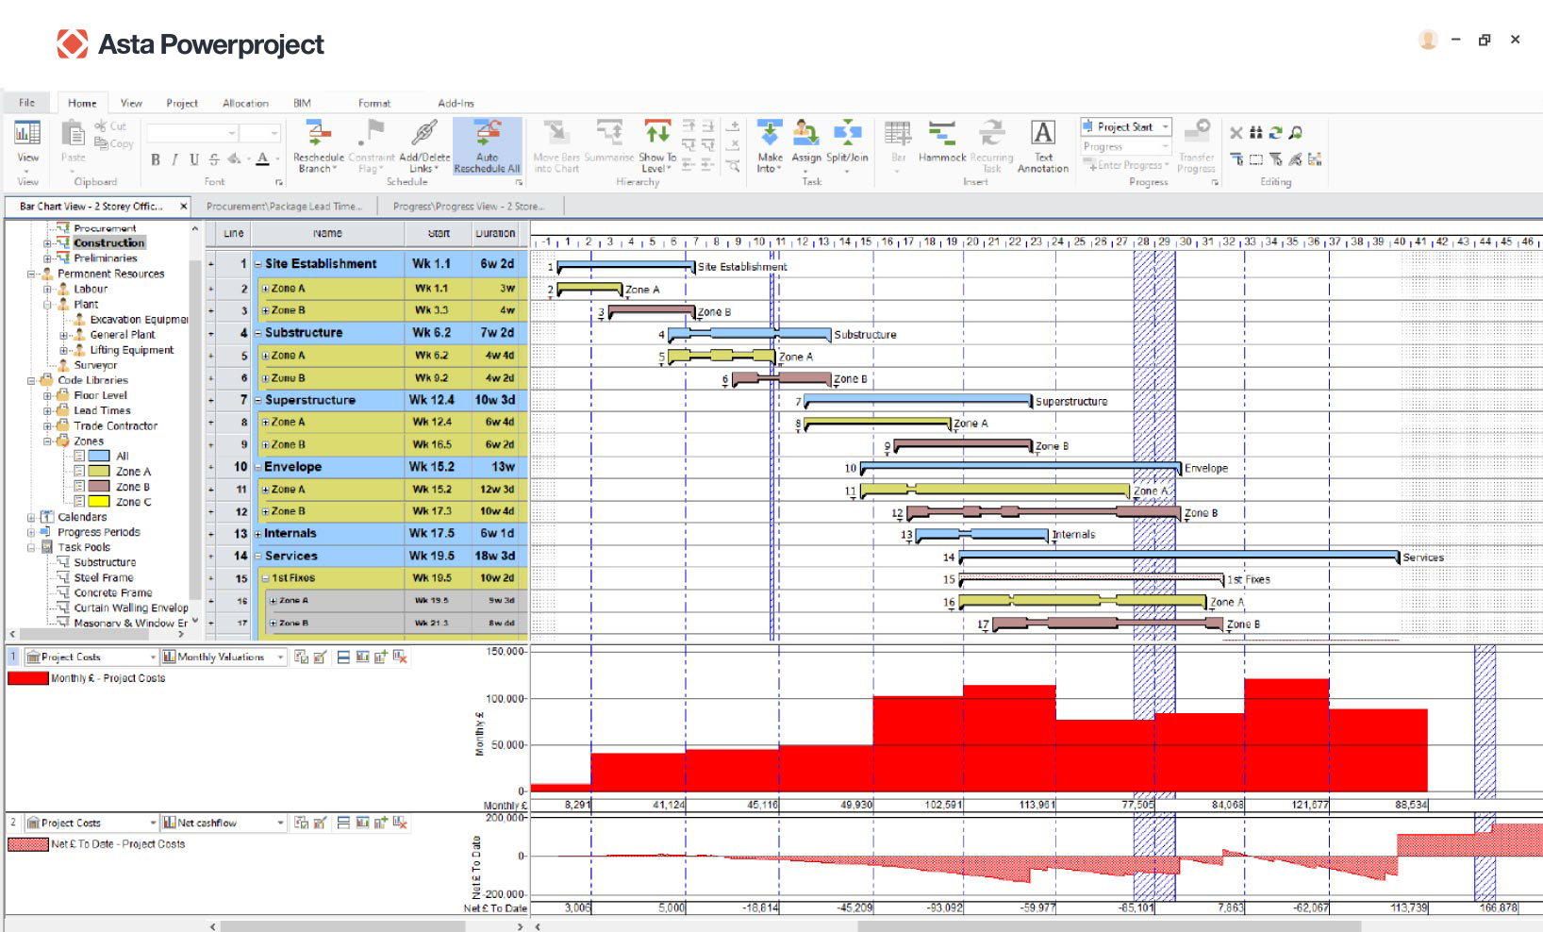1543x932 pixels.
Task: Click the Find binoculars icon
Action: (1255, 133)
